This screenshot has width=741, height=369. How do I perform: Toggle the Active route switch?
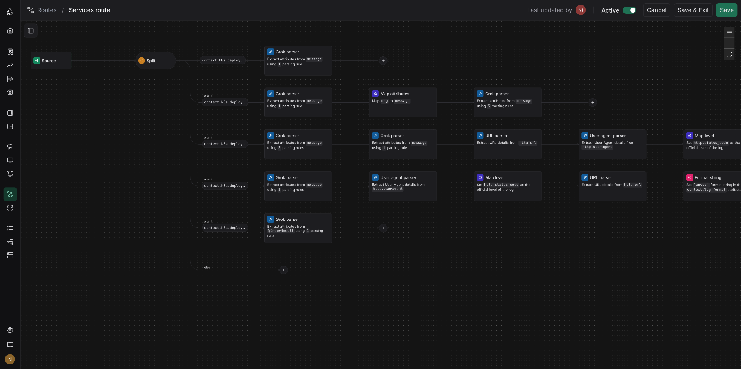tap(629, 10)
